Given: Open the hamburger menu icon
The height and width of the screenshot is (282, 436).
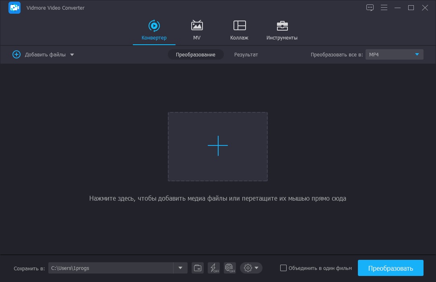Looking at the screenshot, I should (384, 7).
